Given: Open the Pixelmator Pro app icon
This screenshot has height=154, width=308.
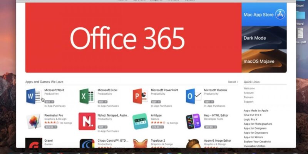Looking at the screenshot, I should click(33, 121).
